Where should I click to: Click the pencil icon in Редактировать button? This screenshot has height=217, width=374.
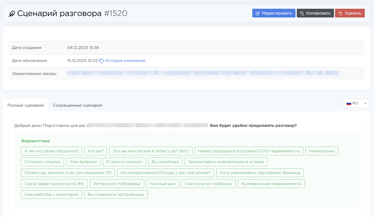[x=257, y=13]
